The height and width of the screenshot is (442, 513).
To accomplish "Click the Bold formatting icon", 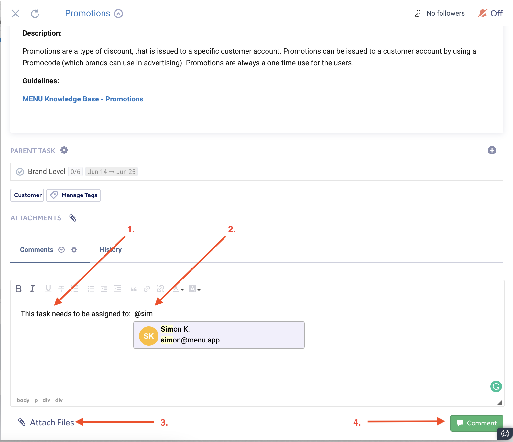I will (18, 289).
